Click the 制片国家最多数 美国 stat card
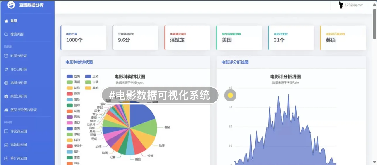The height and width of the screenshot is (165, 377). 239,38
